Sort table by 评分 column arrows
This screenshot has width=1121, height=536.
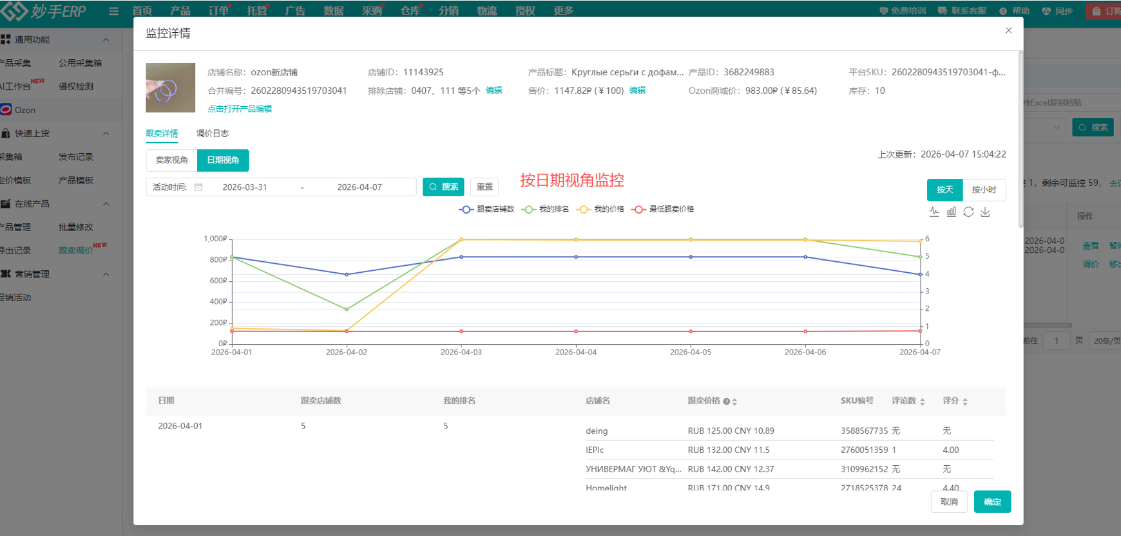[x=964, y=402]
